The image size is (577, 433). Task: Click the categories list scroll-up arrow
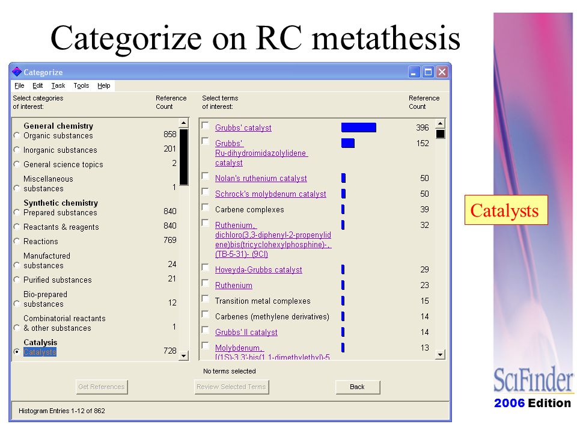(183, 123)
